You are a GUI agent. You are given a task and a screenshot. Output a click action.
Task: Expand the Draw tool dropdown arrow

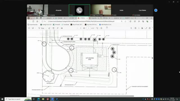46,28
